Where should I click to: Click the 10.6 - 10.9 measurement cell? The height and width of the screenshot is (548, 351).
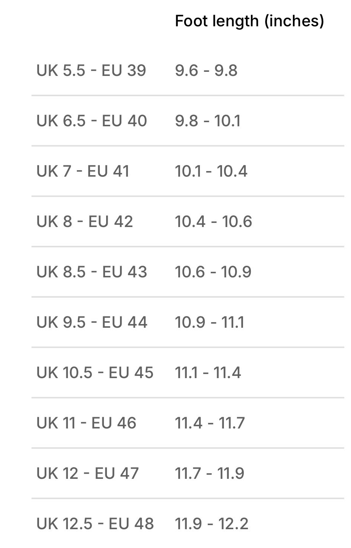(213, 272)
